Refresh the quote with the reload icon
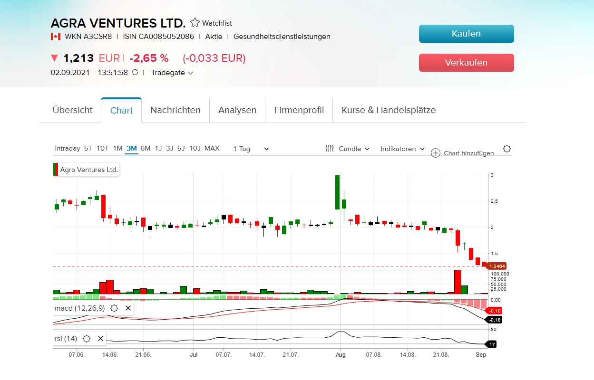 coord(136,73)
